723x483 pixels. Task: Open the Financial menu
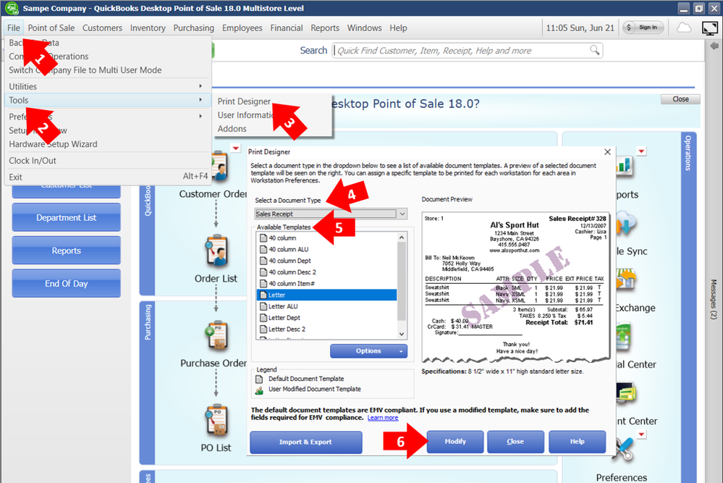point(287,28)
